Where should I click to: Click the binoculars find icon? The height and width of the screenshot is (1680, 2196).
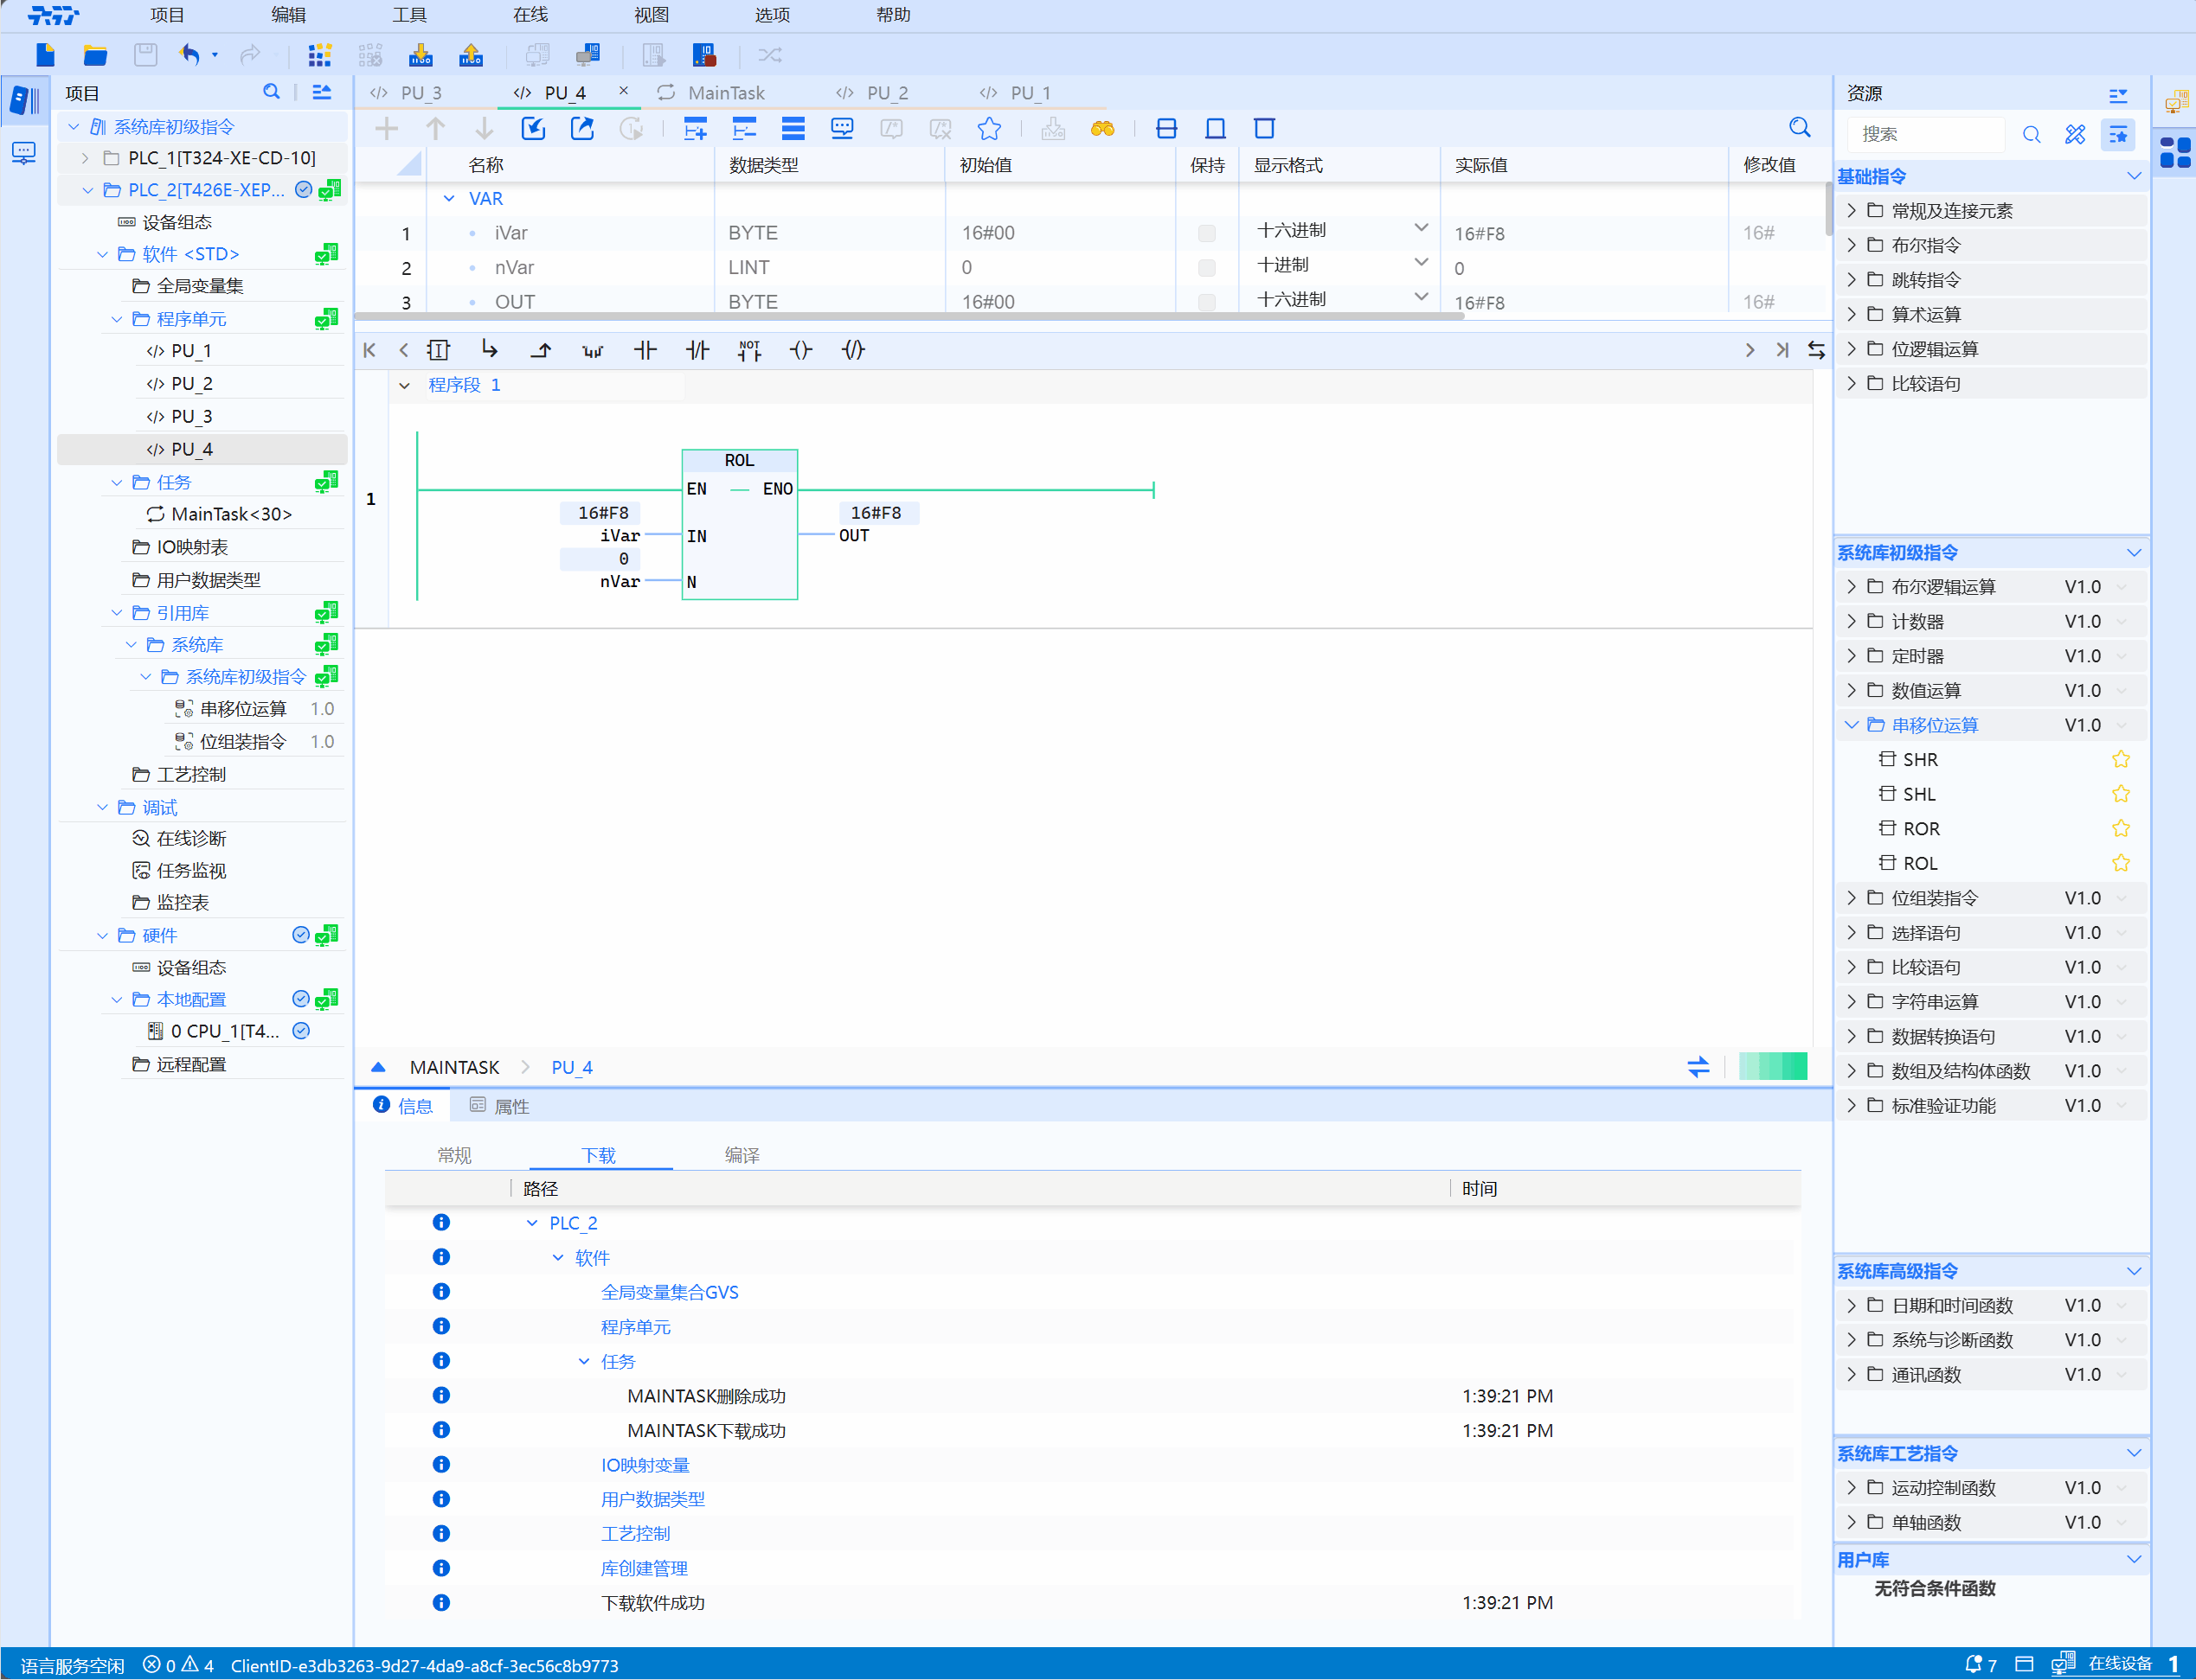click(1102, 129)
